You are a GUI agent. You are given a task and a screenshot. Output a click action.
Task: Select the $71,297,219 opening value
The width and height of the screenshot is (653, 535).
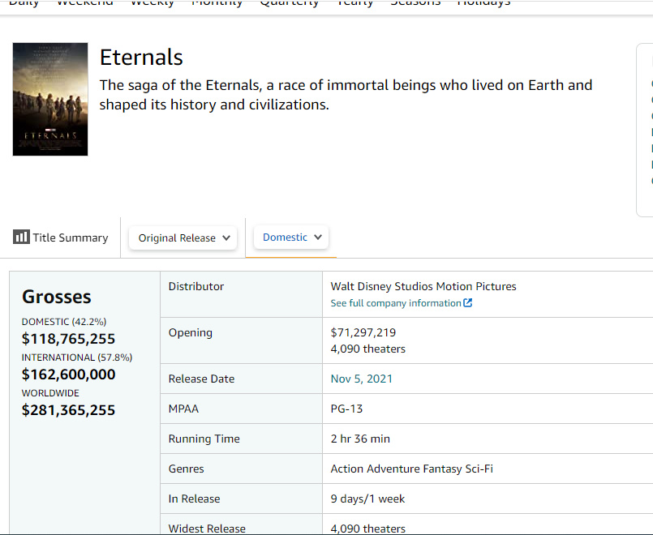363,332
